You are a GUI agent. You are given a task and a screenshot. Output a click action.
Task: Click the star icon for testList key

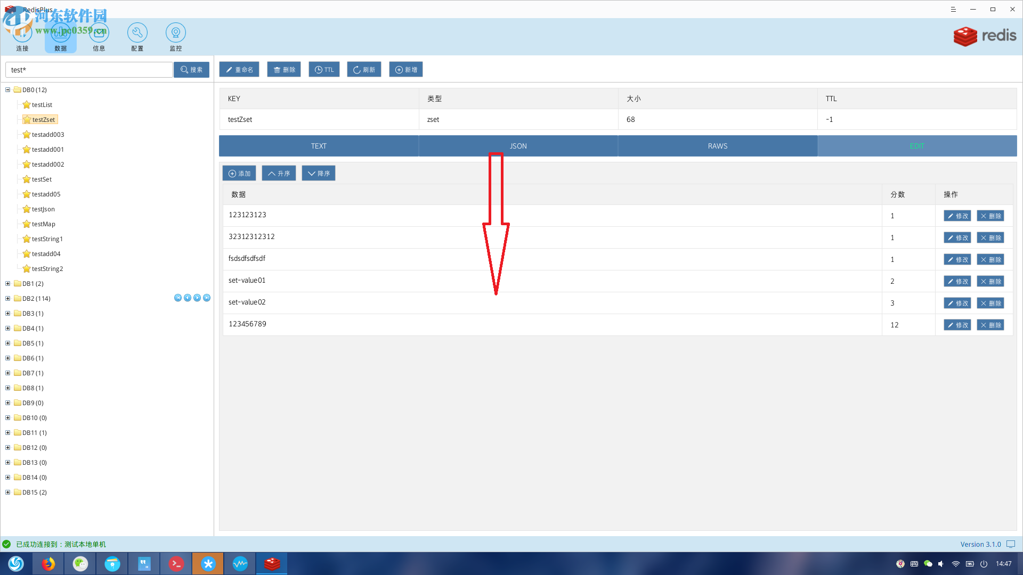[27, 105]
